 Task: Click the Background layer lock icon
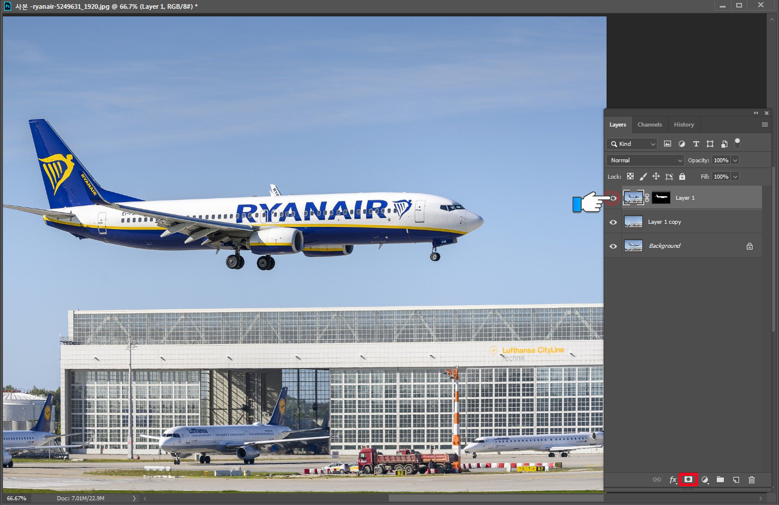point(749,246)
